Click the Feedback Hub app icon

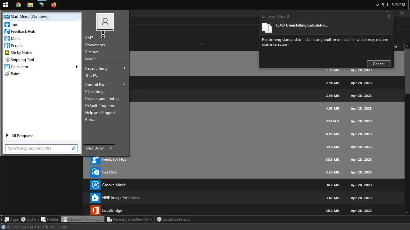coord(95,159)
